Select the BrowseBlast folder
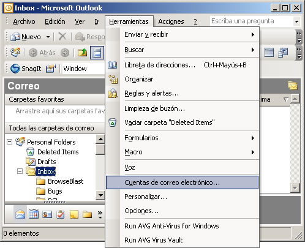305x248 pixels. (x=66, y=181)
